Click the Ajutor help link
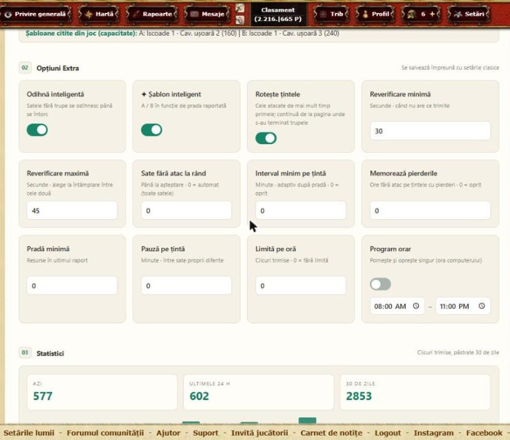 [168, 433]
